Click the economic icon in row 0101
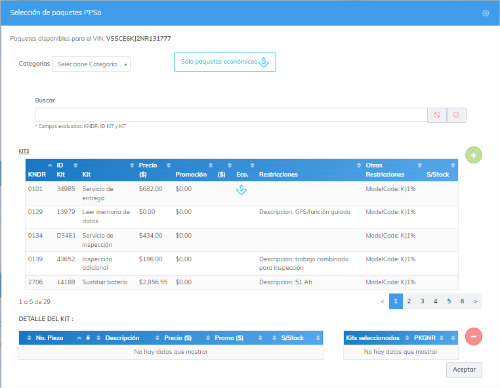Screen dimensions: 500x388 (x=241, y=190)
